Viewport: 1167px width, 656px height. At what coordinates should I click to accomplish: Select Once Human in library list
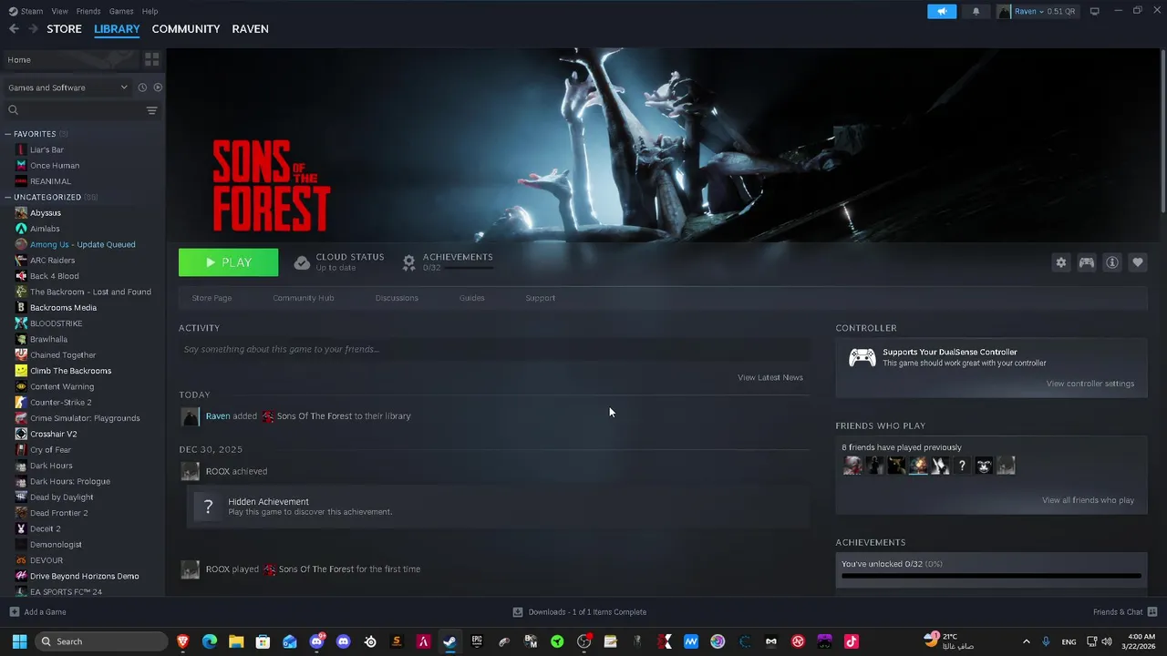tap(55, 166)
